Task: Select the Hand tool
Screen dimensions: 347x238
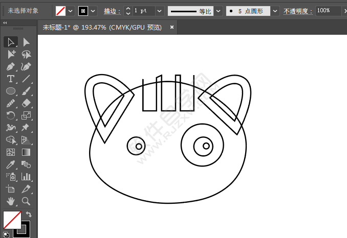Action: 11,201
